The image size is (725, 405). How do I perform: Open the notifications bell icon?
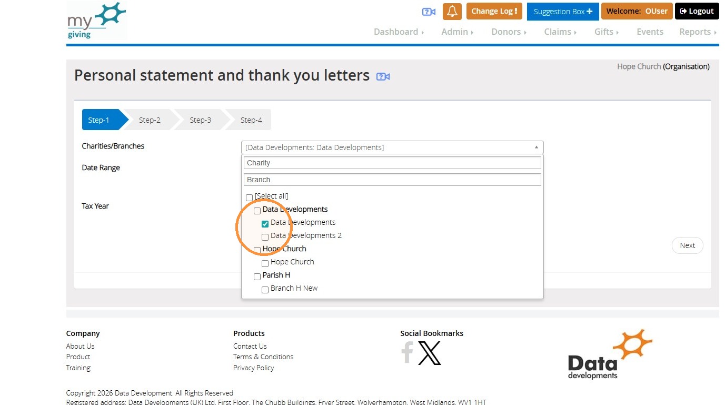(x=452, y=11)
